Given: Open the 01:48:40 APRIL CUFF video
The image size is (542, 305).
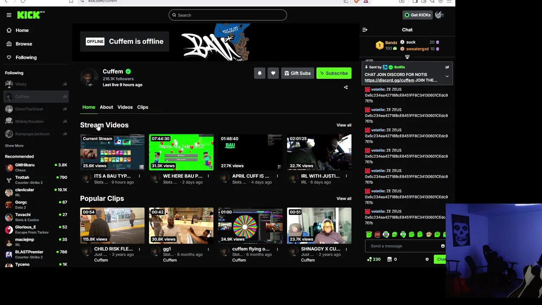Looking at the screenshot, I should point(250,152).
